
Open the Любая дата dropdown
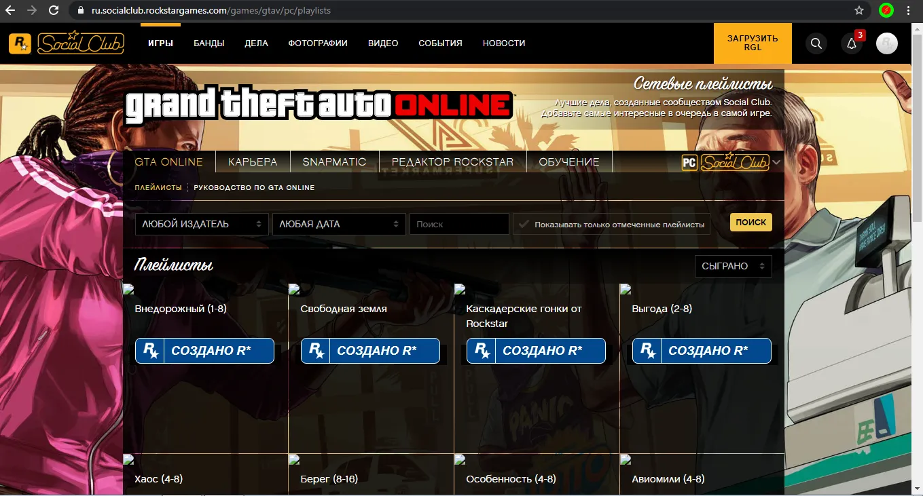(339, 224)
